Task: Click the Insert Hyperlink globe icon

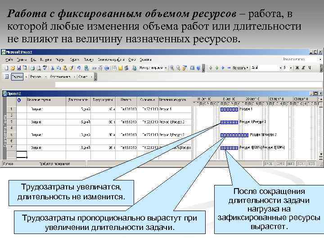Action: [86, 68]
